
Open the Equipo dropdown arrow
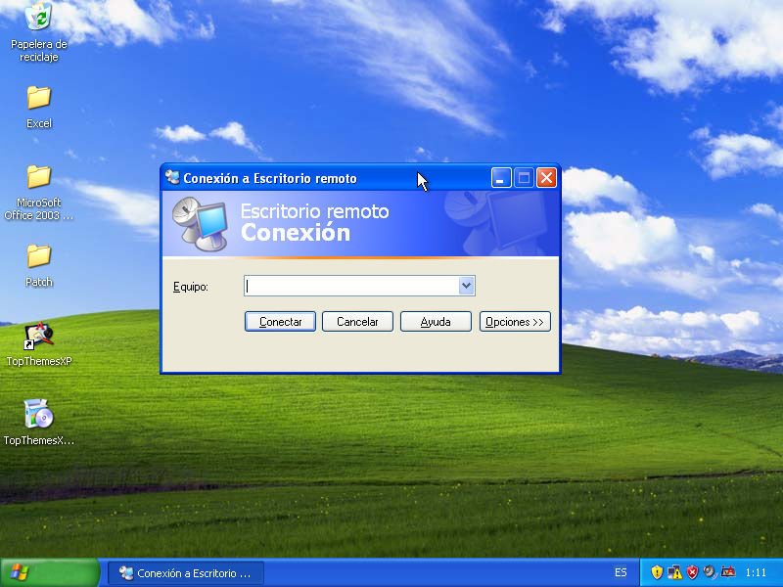pos(467,286)
